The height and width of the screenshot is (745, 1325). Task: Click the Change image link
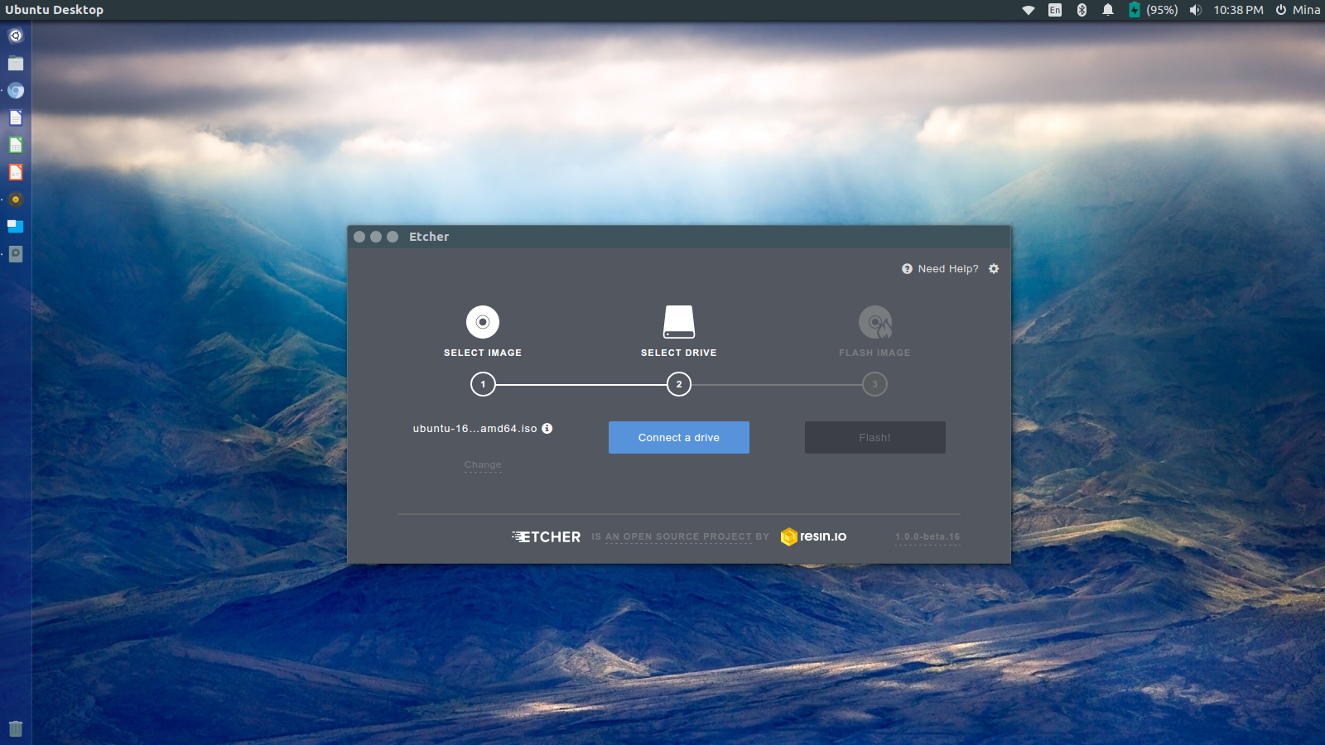click(483, 465)
